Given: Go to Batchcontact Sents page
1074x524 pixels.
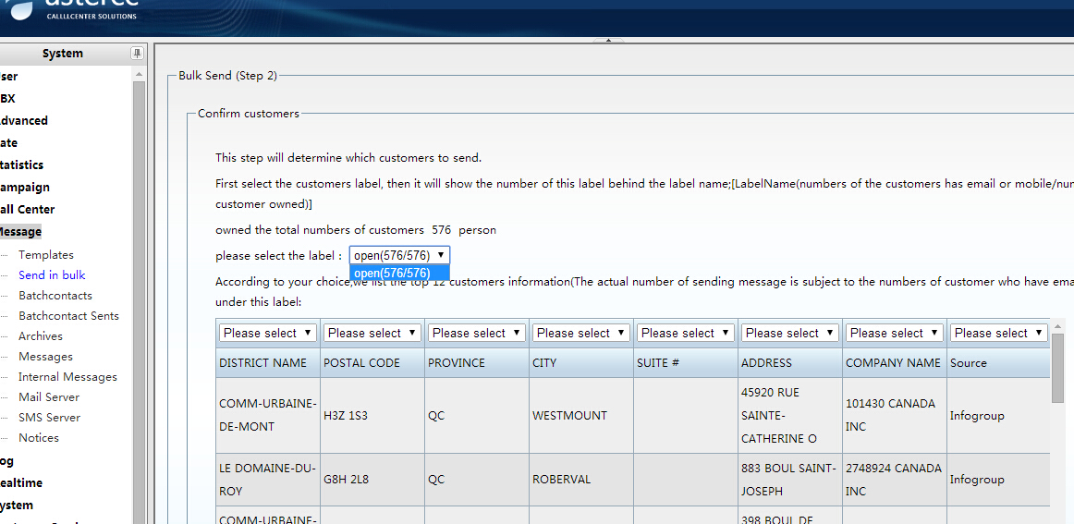Looking at the screenshot, I should pos(68,316).
